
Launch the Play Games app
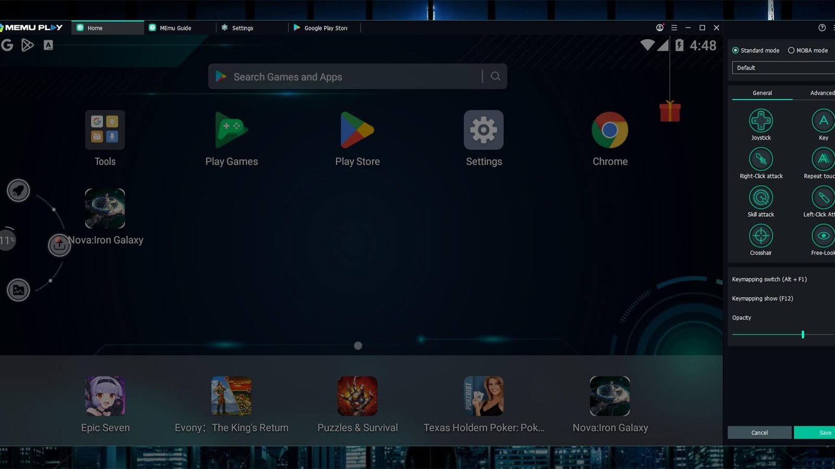232,130
